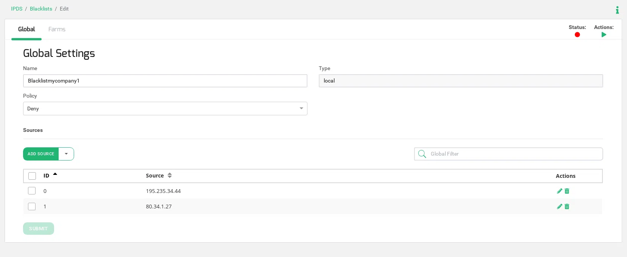The height and width of the screenshot is (257, 627).
Task: Click the magnifier icon in Global Filter
Action: (x=422, y=154)
